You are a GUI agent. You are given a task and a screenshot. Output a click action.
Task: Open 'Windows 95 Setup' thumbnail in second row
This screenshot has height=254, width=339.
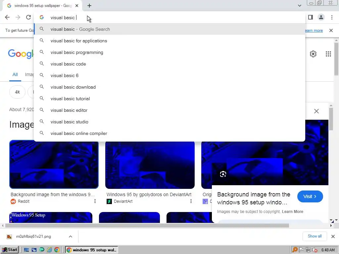coord(51,217)
